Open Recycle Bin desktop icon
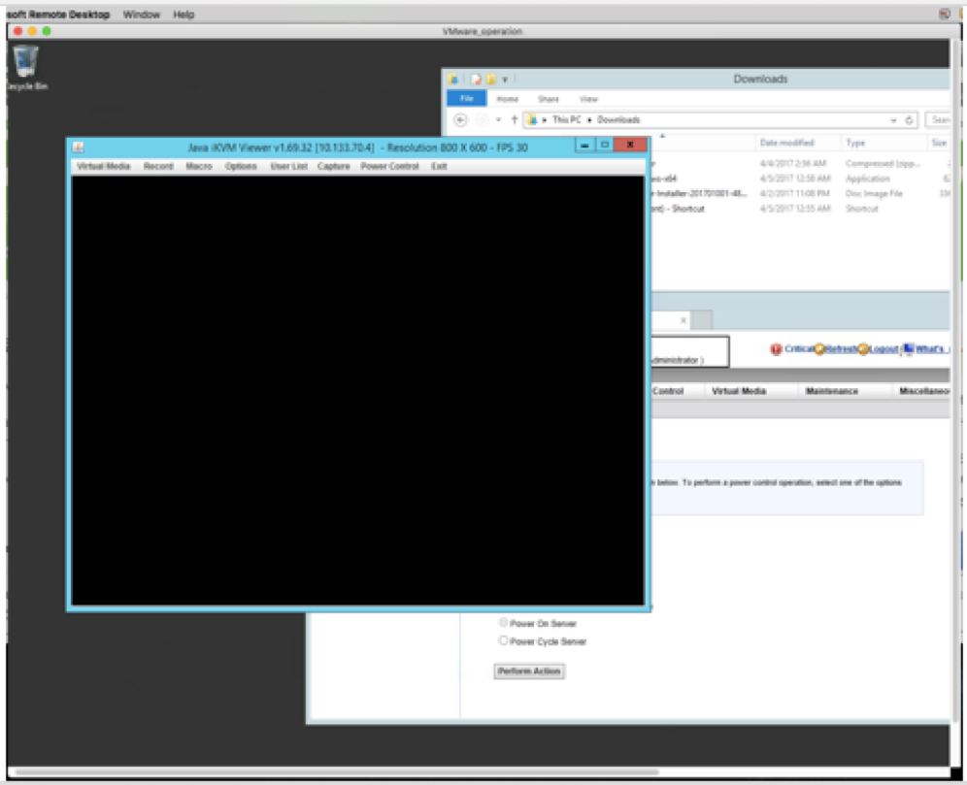 point(26,68)
